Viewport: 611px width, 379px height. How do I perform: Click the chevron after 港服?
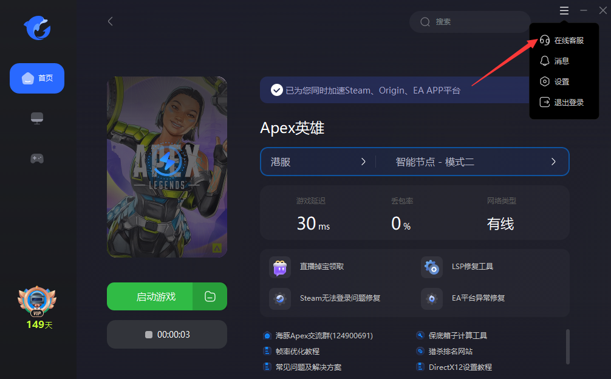pyautogui.click(x=363, y=162)
